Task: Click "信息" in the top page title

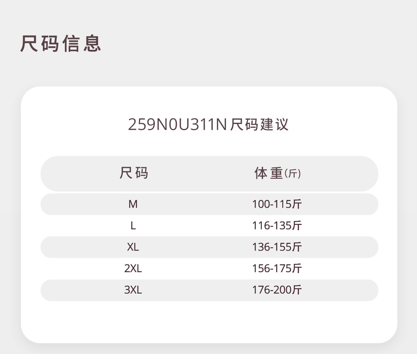Action: click(81, 43)
